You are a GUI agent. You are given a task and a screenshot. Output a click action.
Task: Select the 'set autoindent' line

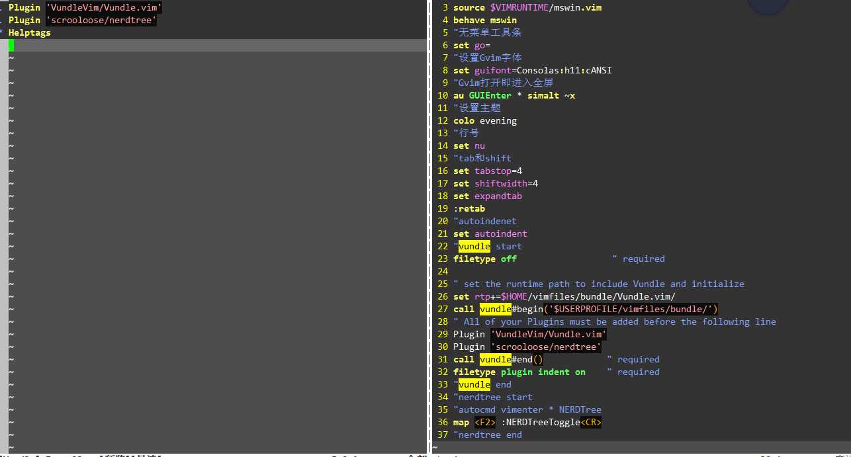[x=490, y=233]
